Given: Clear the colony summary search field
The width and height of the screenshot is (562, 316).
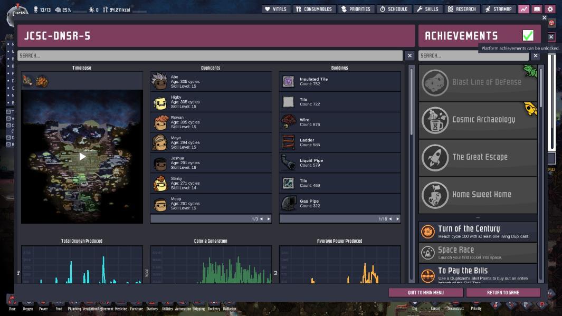Looking at the screenshot, I should point(409,55).
